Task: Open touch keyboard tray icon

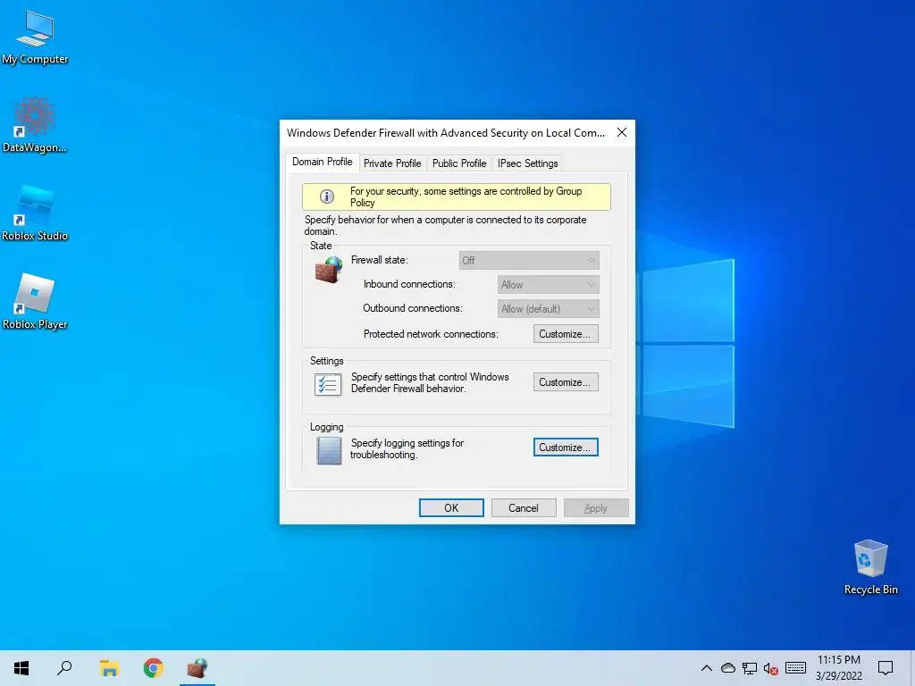Action: pyautogui.click(x=795, y=668)
